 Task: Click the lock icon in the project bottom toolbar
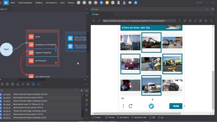click(18, 84)
